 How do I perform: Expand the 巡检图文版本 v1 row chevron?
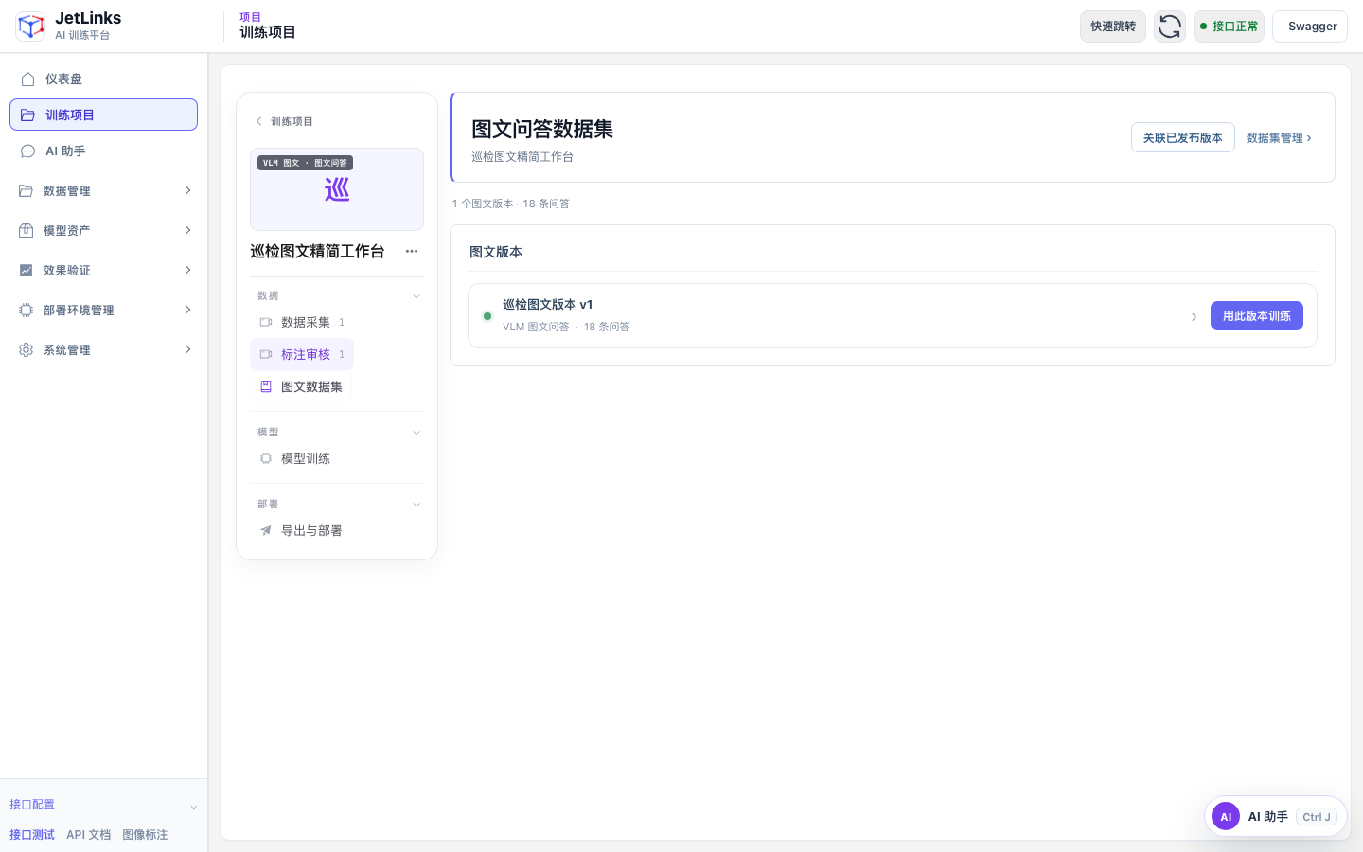coord(1194,317)
